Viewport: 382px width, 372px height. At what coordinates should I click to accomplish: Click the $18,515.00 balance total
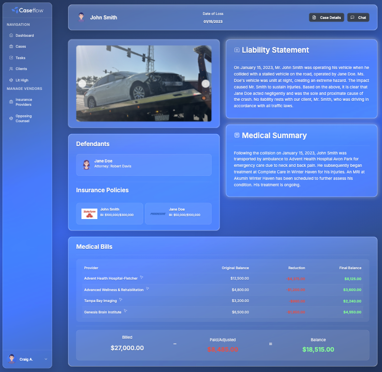318,349
